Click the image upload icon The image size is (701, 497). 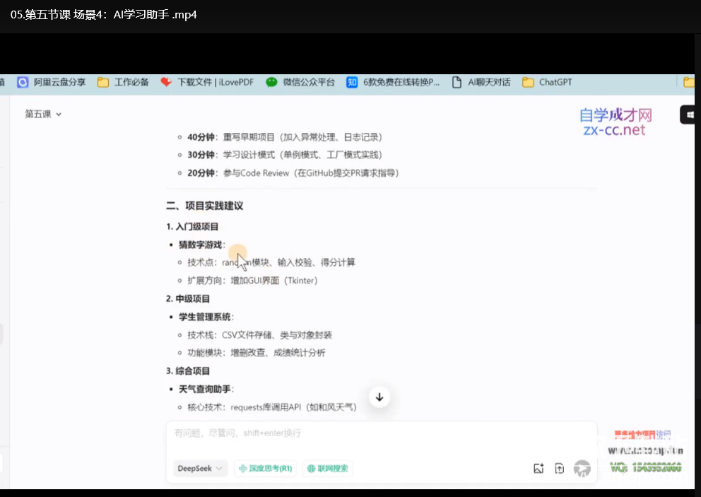pyautogui.click(x=538, y=468)
